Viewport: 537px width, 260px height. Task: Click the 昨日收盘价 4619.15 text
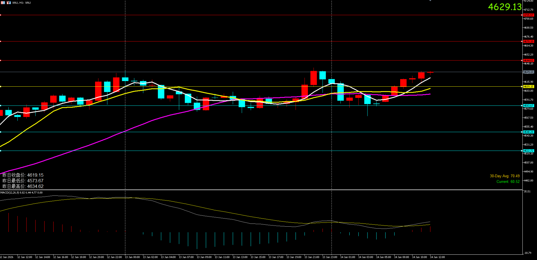[23, 175]
